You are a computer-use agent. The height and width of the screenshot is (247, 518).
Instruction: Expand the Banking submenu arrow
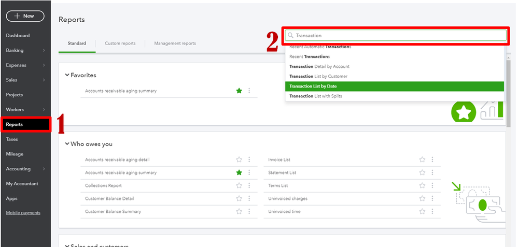44,50
